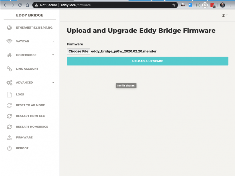Open Chrome three-dot menu
The width and height of the screenshot is (235, 176).
(x=230, y=5)
